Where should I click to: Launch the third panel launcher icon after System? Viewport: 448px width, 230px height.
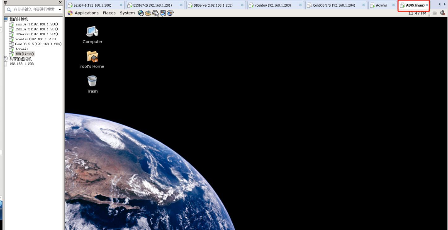pos(156,13)
